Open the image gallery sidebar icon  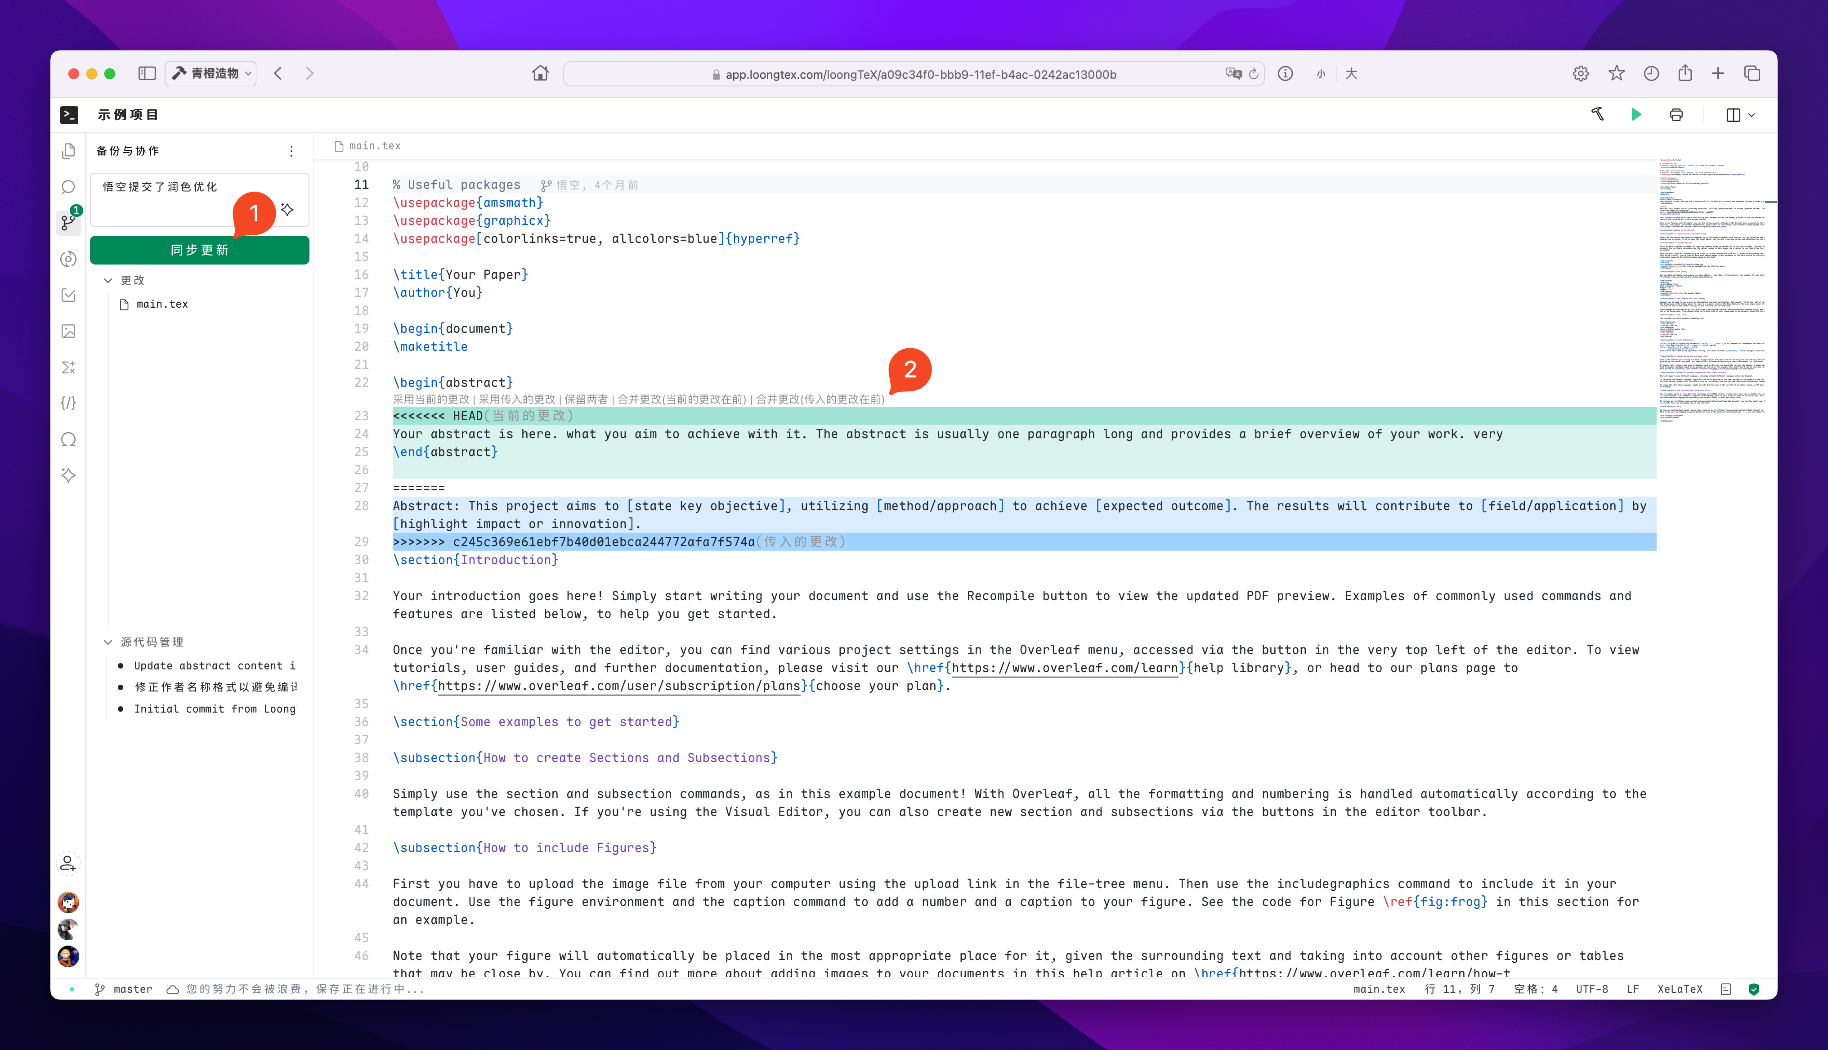(x=68, y=331)
